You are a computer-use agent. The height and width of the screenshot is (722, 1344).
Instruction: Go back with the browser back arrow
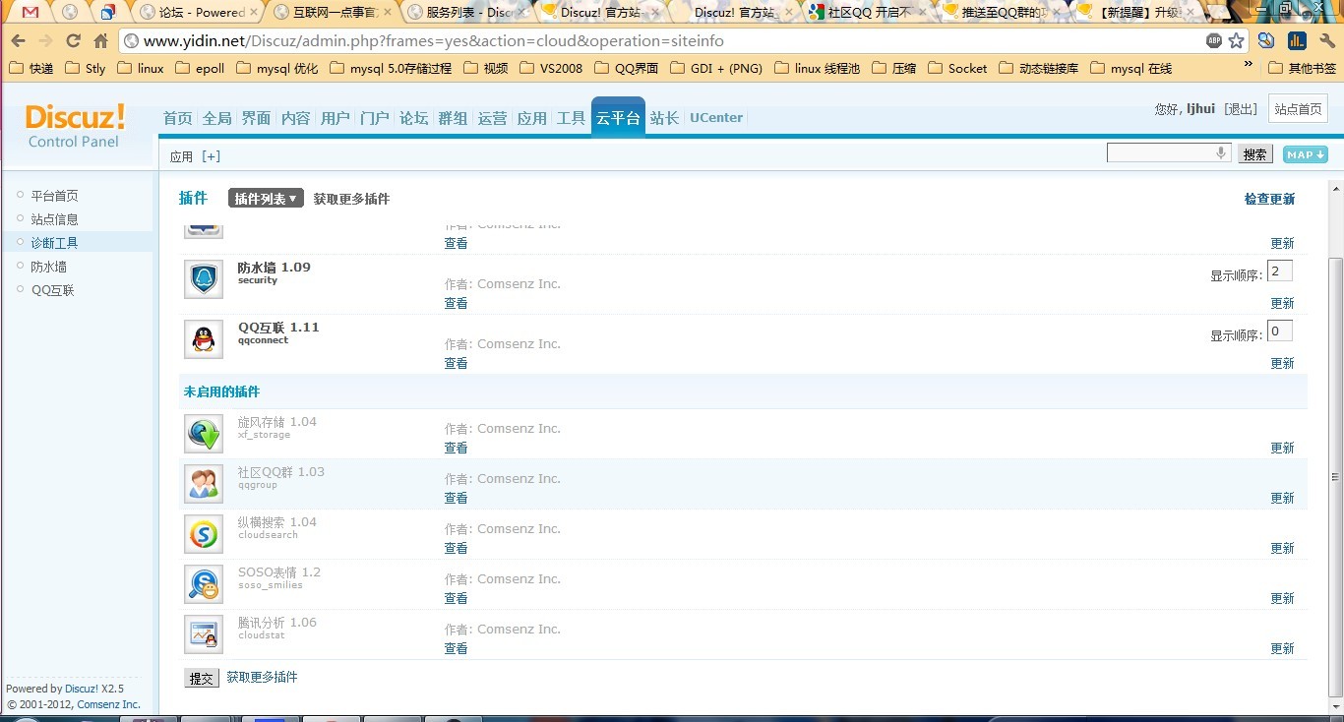tap(18, 41)
